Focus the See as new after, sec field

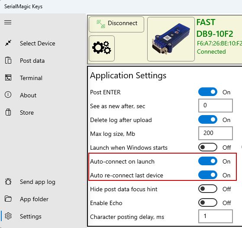[216, 106]
